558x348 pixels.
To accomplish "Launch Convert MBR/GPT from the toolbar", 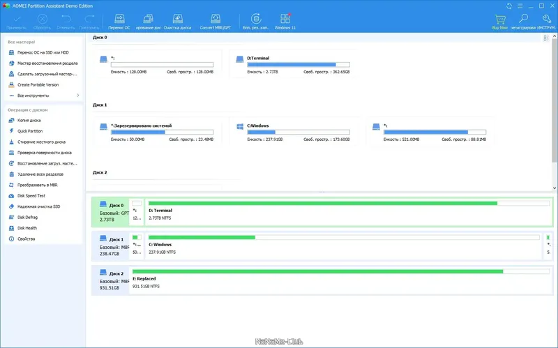I will [x=216, y=22].
